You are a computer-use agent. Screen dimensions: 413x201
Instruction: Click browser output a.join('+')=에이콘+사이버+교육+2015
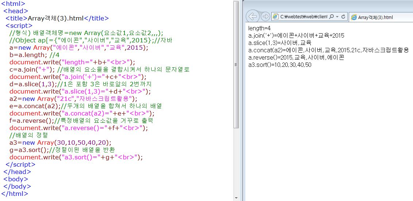point(296,35)
